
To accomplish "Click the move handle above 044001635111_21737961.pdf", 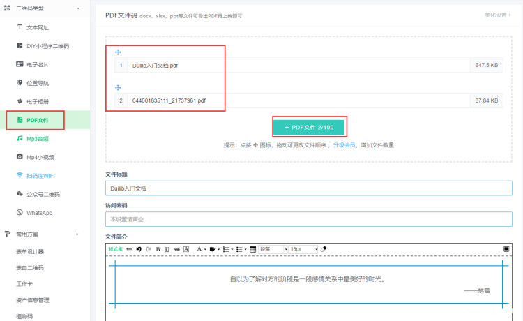I will 118,87.
